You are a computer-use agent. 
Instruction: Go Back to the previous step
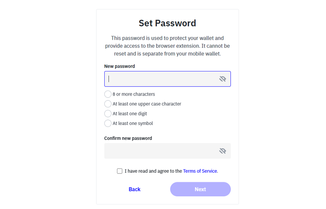coord(135,189)
